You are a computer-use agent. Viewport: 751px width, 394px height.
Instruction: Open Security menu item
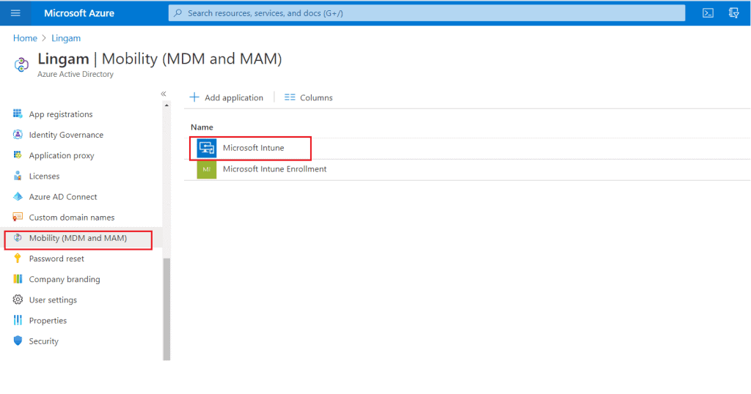[x=43, y=341]
